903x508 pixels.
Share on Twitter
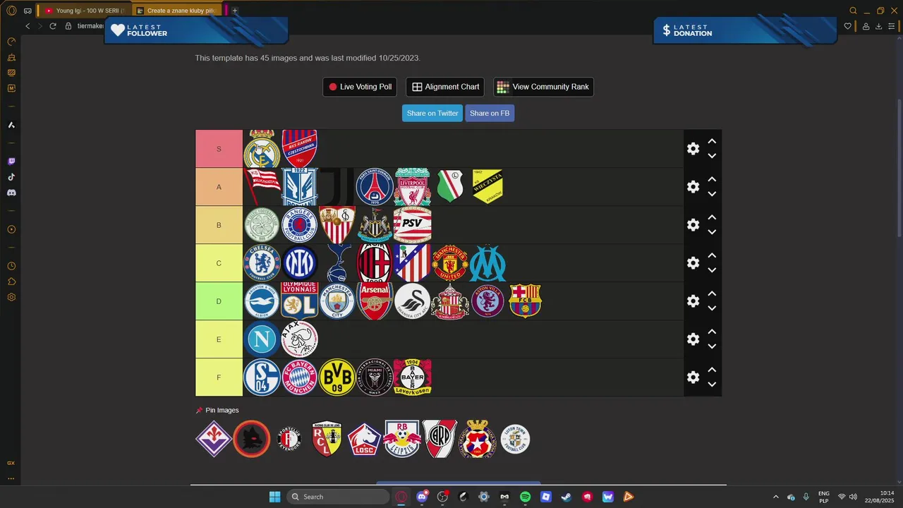(432, 113)
